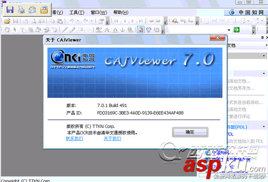Click the three-circle network icon
The image size is (268, 182).
tap(149, 30)
